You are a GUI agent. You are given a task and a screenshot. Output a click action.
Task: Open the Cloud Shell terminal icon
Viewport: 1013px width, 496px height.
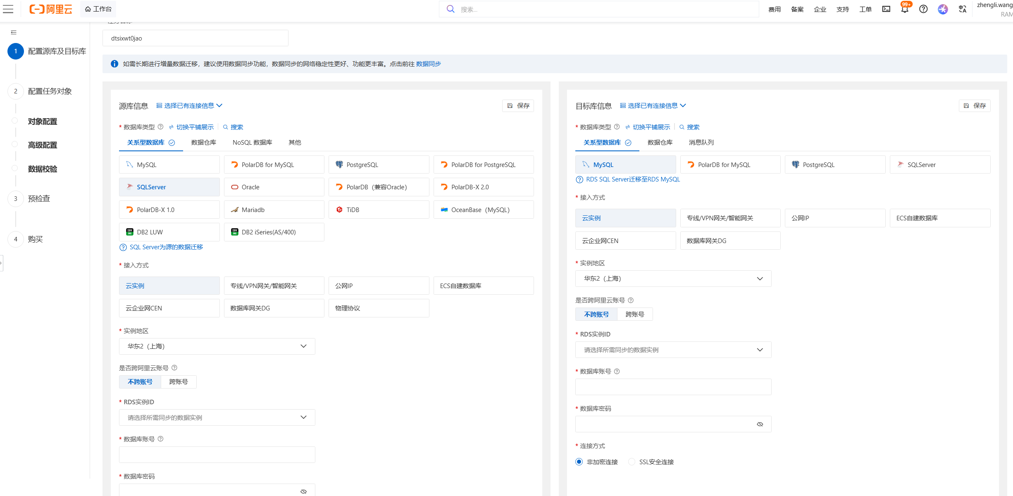click(x=886, y=9)
